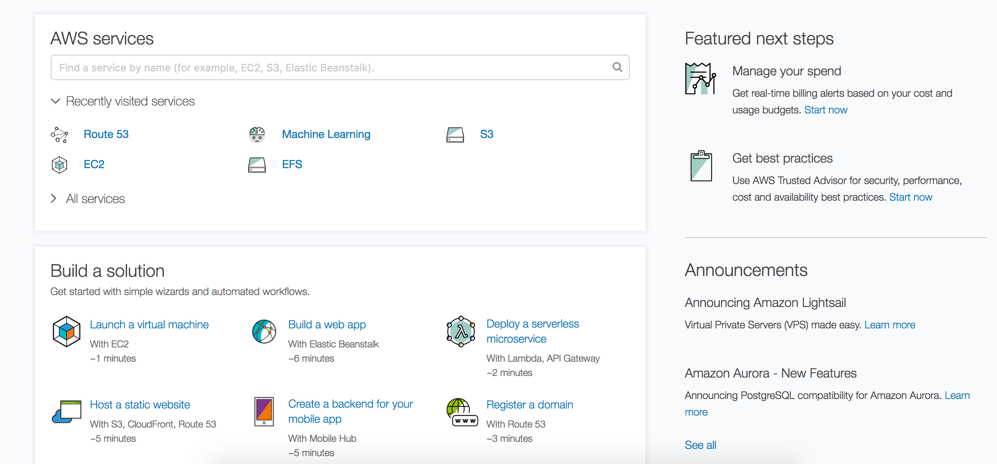Click the Machine Learning service icon
The image size is (997, 464).
click(x=257, y=135)
